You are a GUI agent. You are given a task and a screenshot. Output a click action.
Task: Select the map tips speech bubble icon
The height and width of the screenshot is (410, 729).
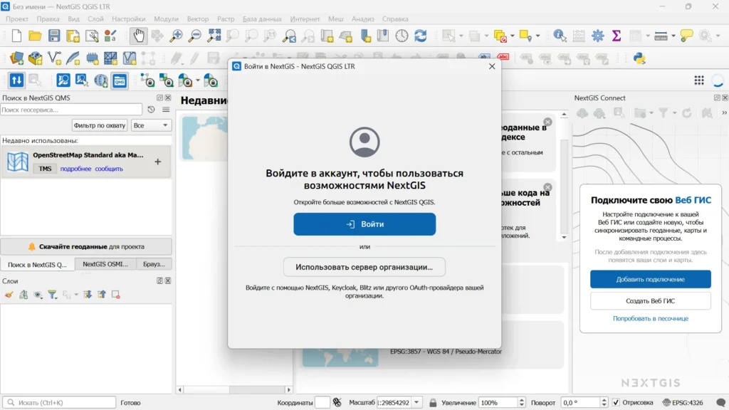tap(687, 36)
